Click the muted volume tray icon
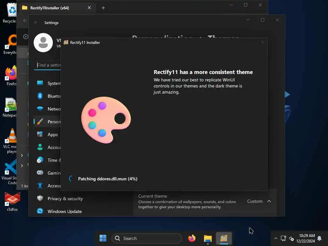328x246 pixels. [x=291, y=238]
